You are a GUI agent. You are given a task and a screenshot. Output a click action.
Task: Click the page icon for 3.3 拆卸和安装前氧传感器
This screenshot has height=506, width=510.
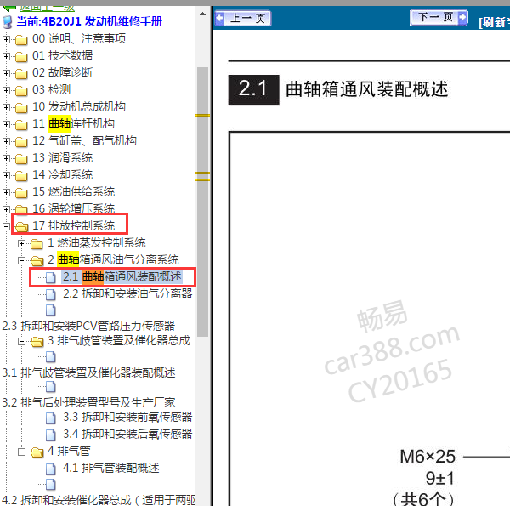coord(51,418)
